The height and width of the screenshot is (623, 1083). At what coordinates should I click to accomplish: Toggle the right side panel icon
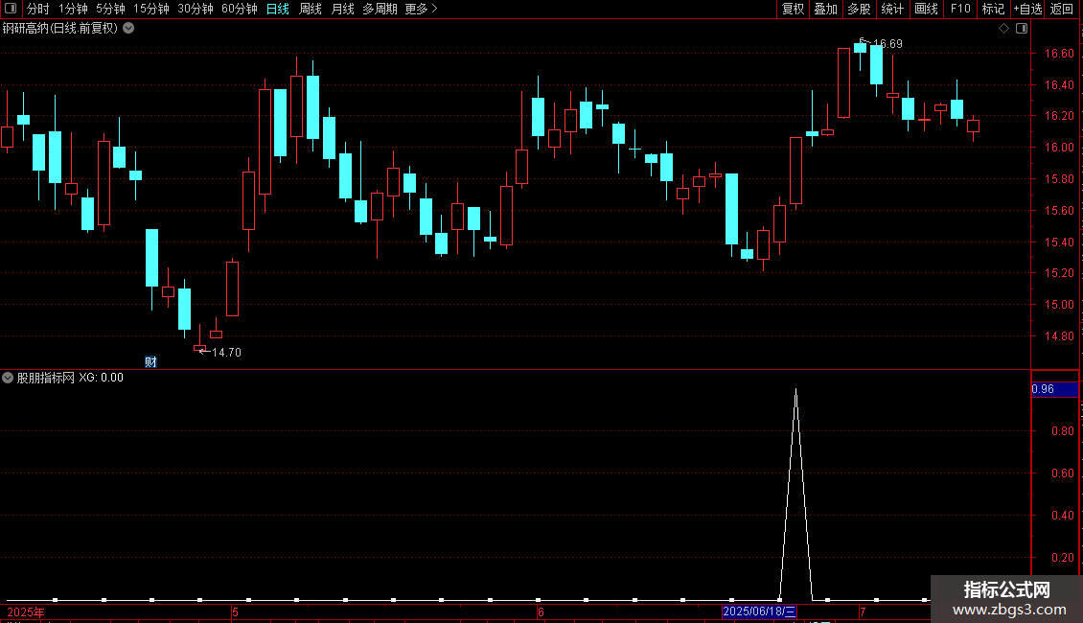click(x=1022, y=29)
